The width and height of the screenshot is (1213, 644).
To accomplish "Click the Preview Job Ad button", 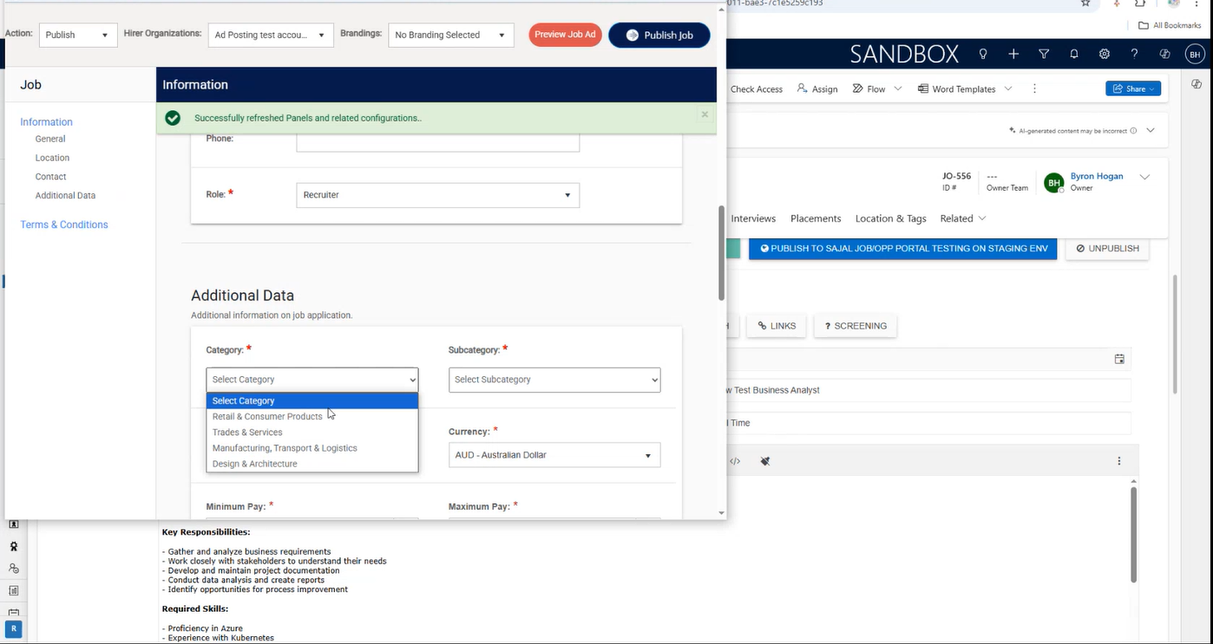I will coord(565,35).
